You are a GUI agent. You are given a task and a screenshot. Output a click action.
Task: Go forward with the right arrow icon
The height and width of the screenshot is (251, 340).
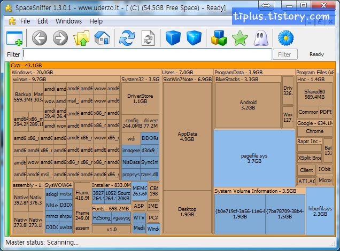60,38
